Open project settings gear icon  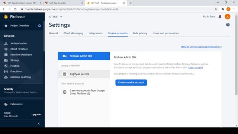tap(39, 26)
